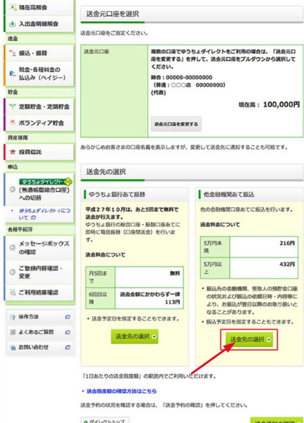The width and height of the screenshot is (304, 423).
Task: Click the gear icon beside メッセージボックスの確認
Action: click(x=13, y=247)
